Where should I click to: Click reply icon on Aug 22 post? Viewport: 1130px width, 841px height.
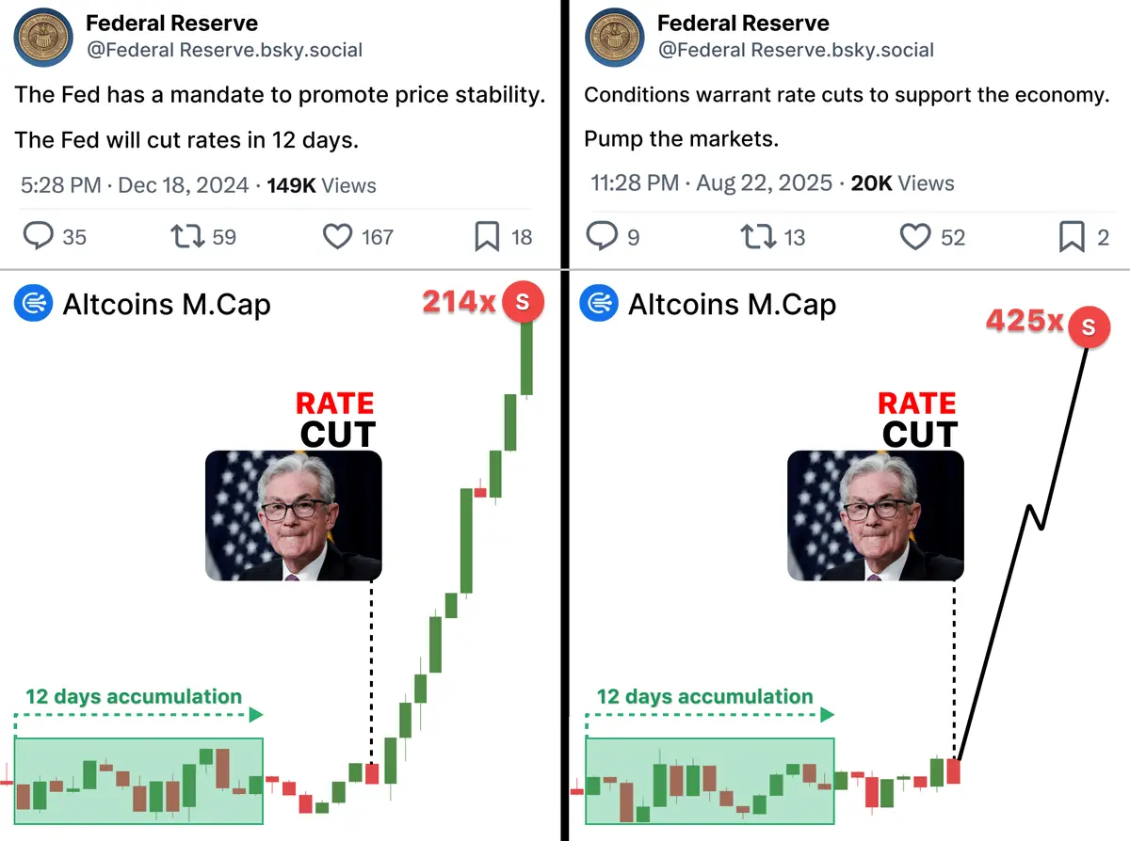603,236
